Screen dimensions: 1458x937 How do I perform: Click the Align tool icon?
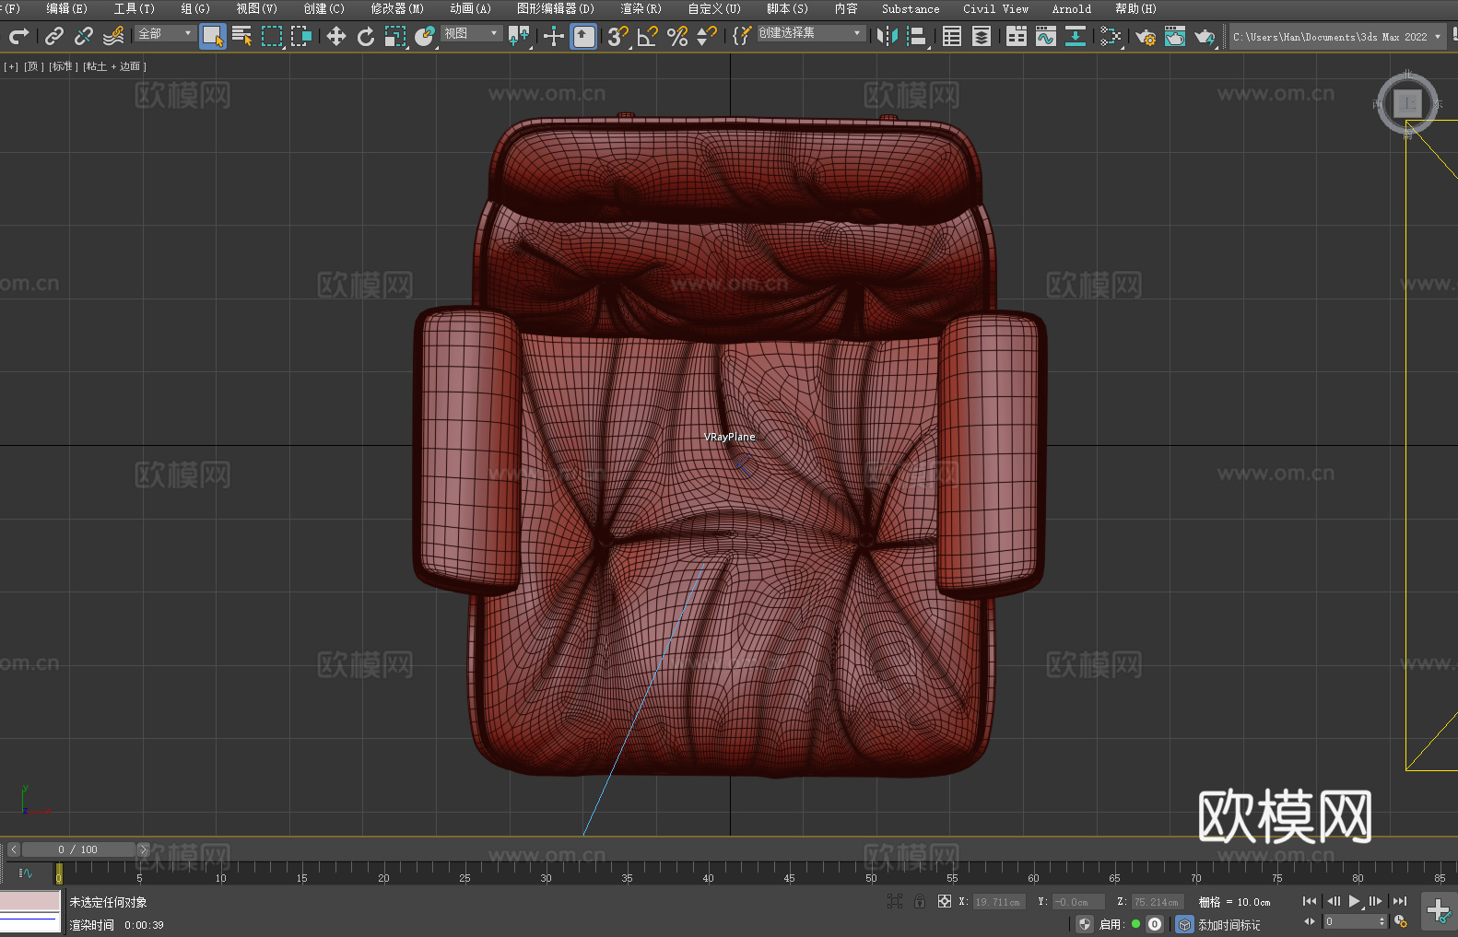pos(917,36)
